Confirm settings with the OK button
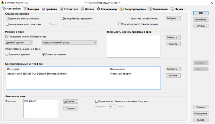This screenshot has width=215, height=124. point(201,13)
